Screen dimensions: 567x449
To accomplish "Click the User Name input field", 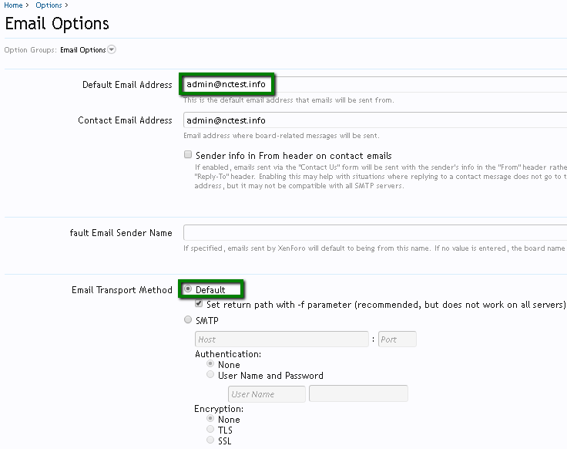I will [x=267, y=394].
